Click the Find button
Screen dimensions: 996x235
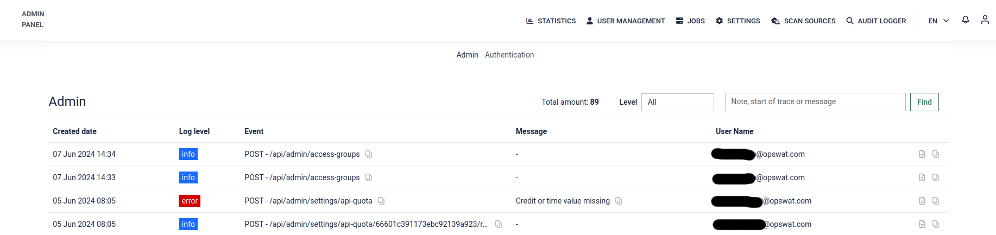pos(924,102)
